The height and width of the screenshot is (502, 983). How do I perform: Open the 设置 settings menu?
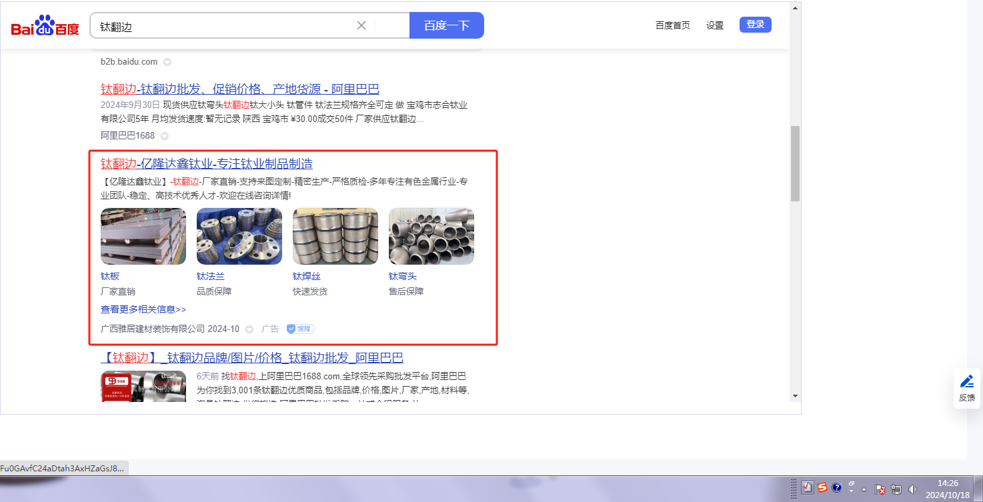click(715, 25)
